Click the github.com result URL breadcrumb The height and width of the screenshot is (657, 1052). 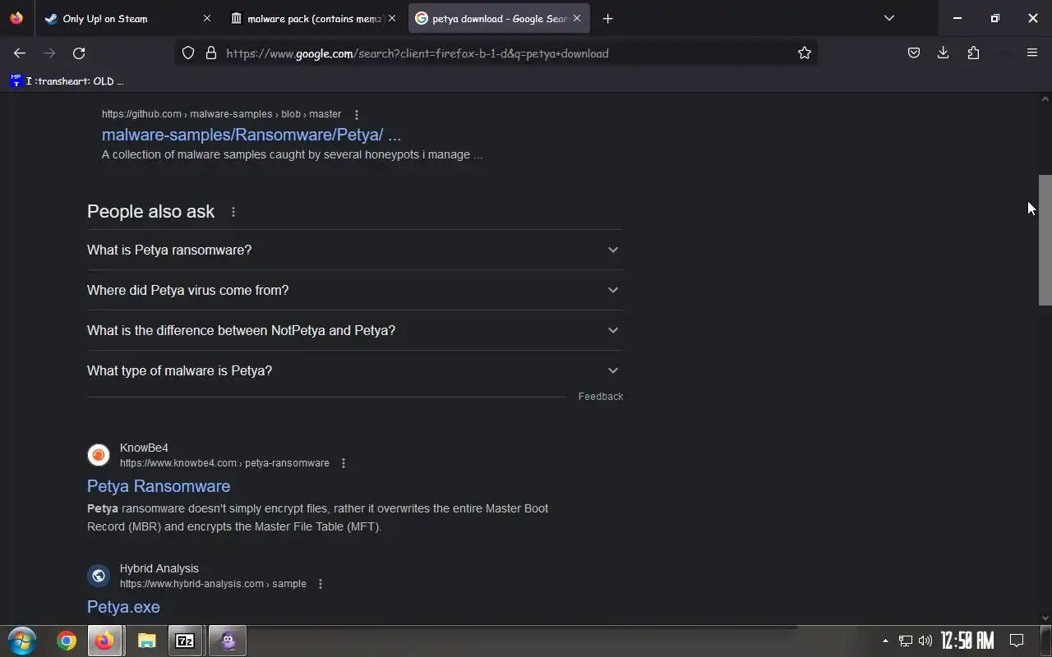(221, 114)
